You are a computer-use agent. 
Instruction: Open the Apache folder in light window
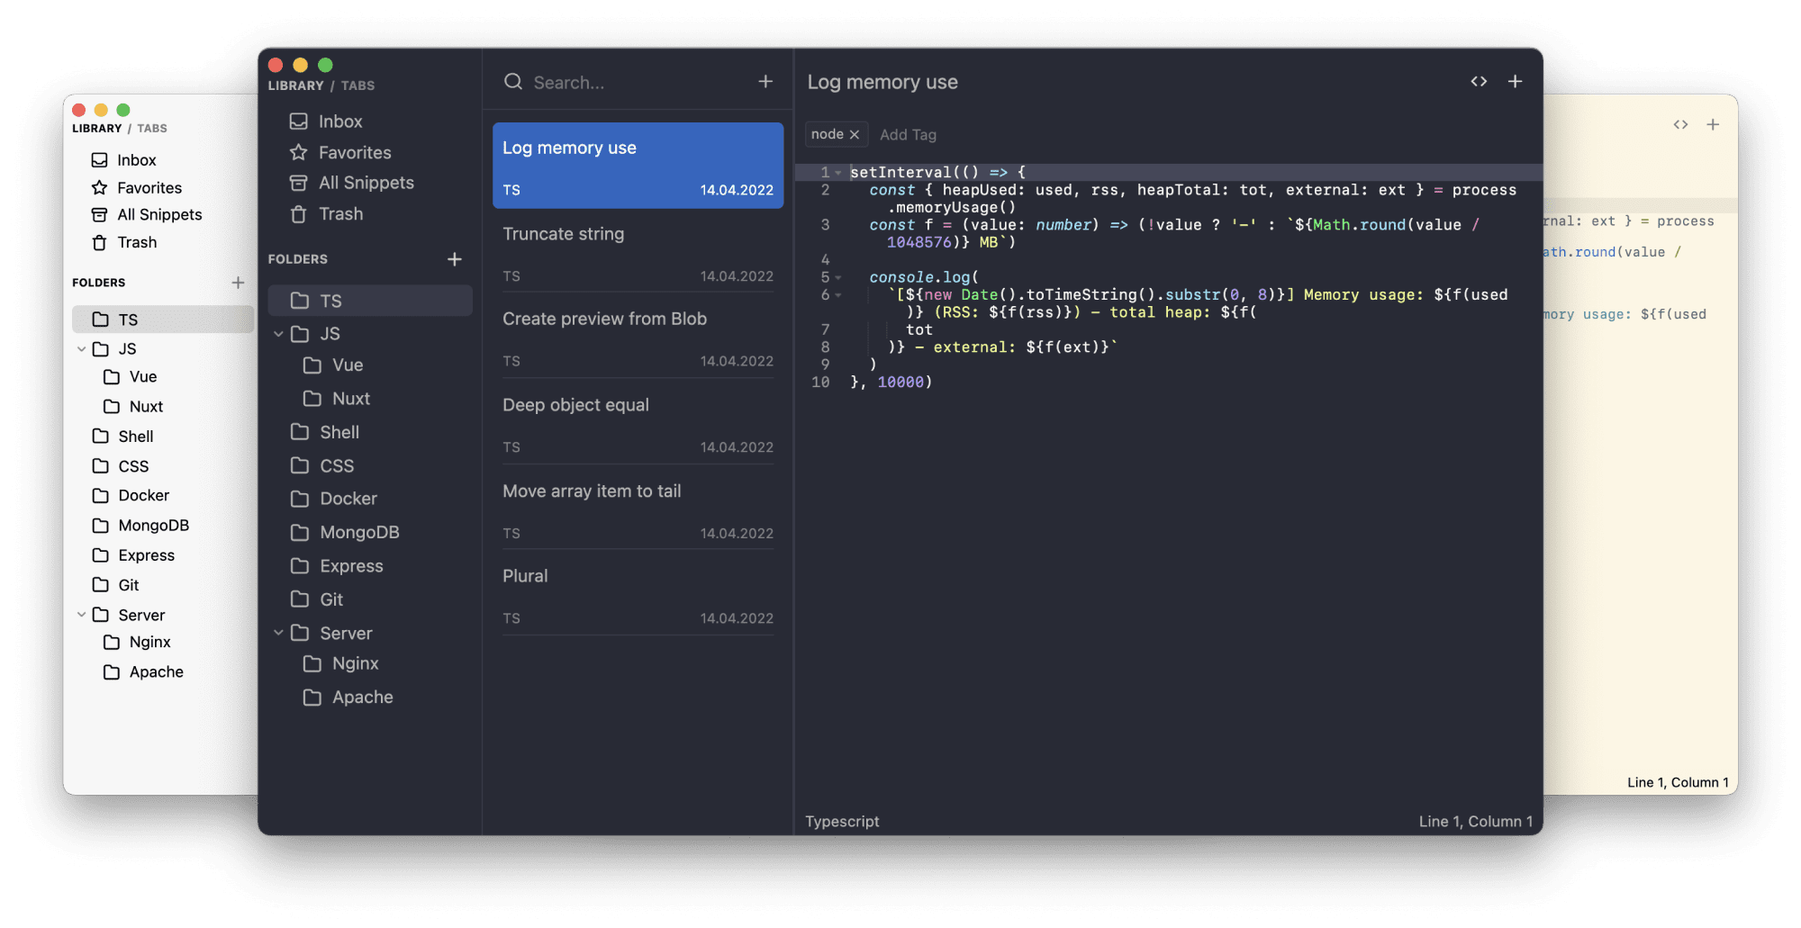tap(143, 672)
